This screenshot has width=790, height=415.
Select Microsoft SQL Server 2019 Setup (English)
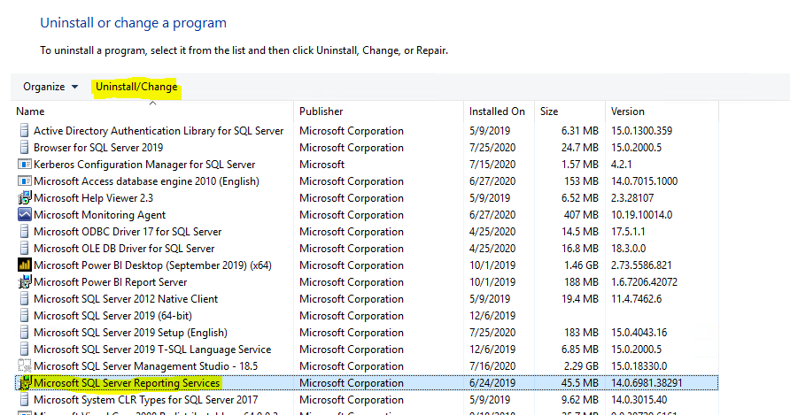coord(130,333)
